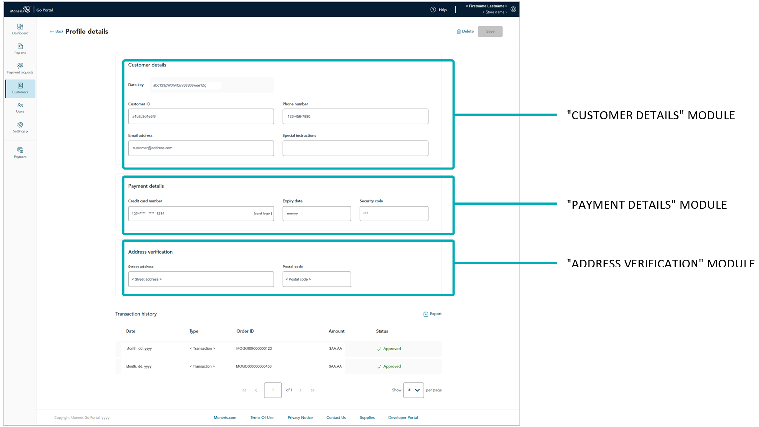Open the rows per page dropdown
Image resolution: width=759 pixels, height=427 pixels.
(x=414, y=390)
